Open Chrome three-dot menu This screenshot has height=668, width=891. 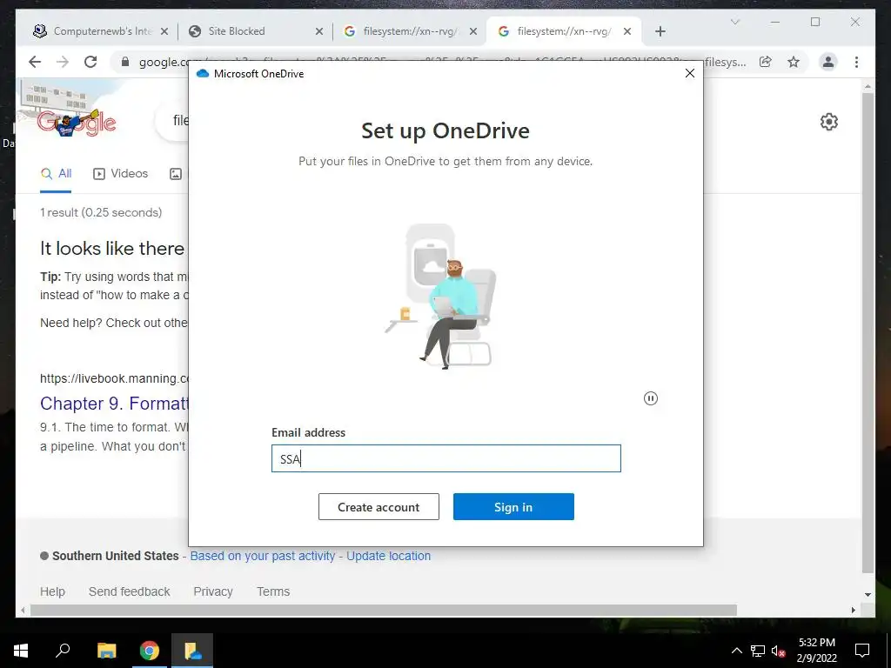click(856, 62)
